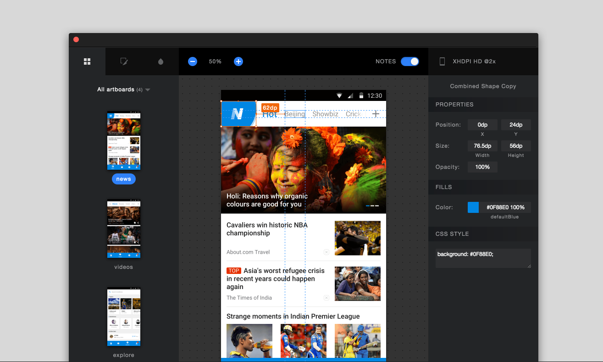Click the explore artboard label
Image resolution: width=603 pixels, height=362 pixels.
click(124, 355)
